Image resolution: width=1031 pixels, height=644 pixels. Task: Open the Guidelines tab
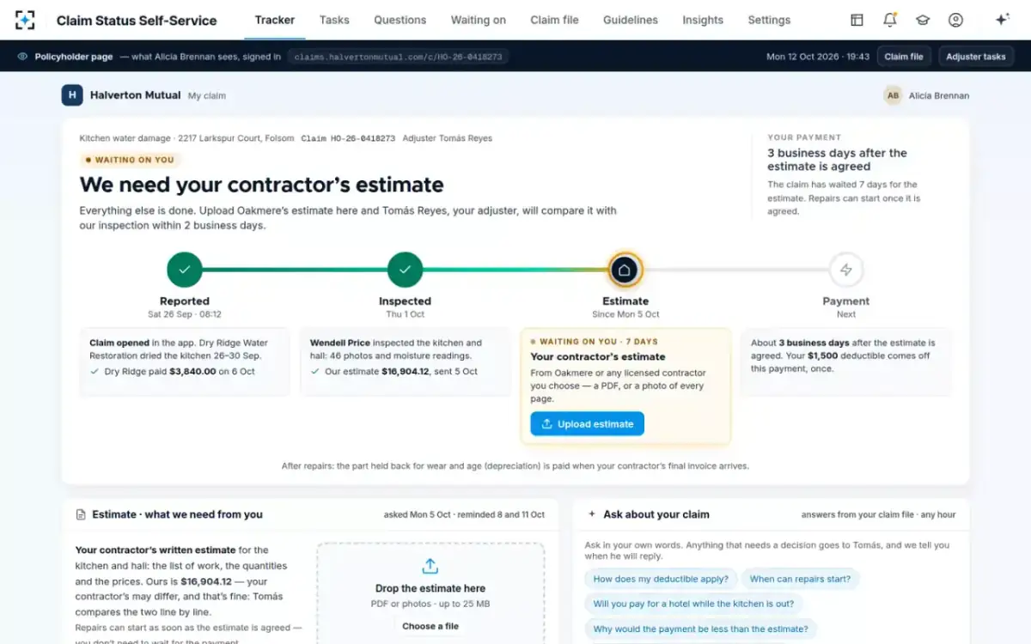631,20
